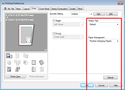Enable the Punch checkbox

point(54,34)
